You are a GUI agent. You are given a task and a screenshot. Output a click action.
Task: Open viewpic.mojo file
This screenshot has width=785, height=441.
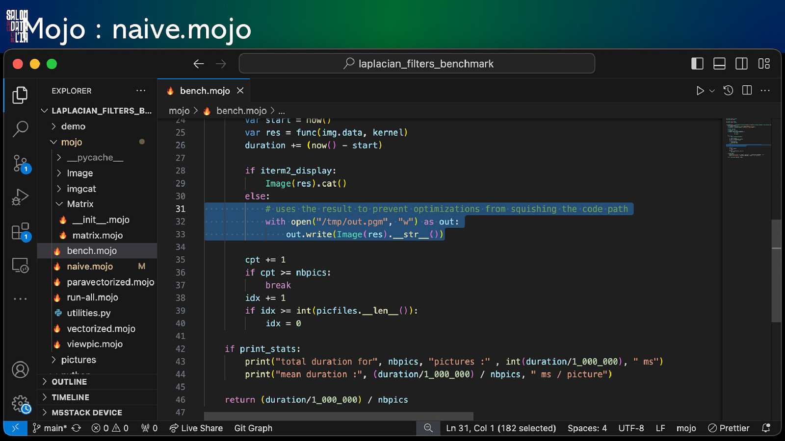[97, 344]
